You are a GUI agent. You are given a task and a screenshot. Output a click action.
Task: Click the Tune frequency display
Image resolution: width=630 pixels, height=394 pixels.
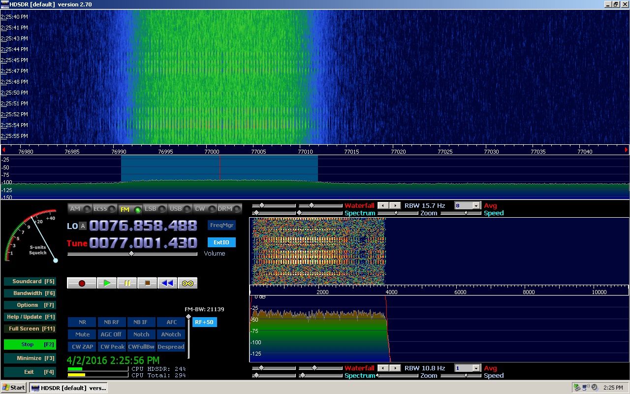[143, 243]
